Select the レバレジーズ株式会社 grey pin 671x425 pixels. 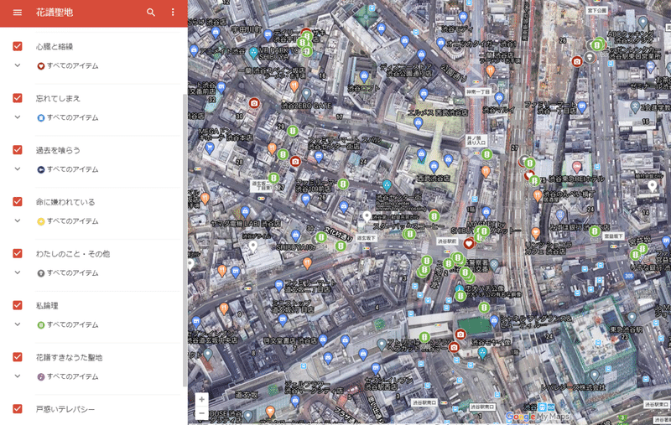tap(594, 376)
